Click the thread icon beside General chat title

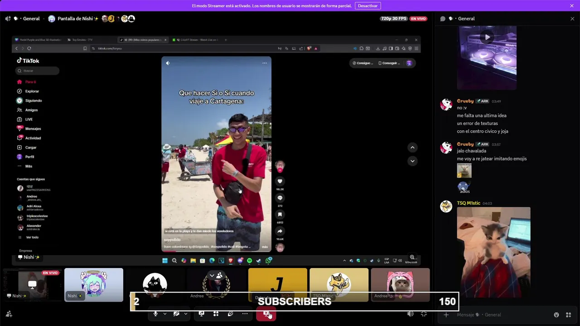(x=443, y=19)
